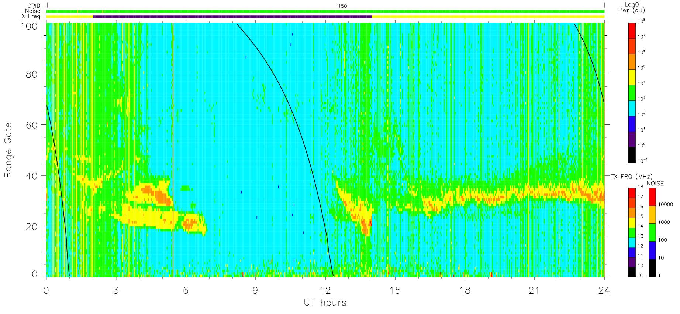Viewport: 680px width, 314px height.
Task: Click y-axis tick label '100' on Range Gate axis
Action: [x=29, y=26]
